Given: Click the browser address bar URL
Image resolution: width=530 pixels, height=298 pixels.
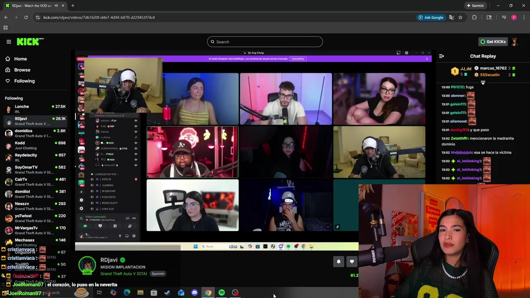Looking at the screenshot, I should [99, 17].
